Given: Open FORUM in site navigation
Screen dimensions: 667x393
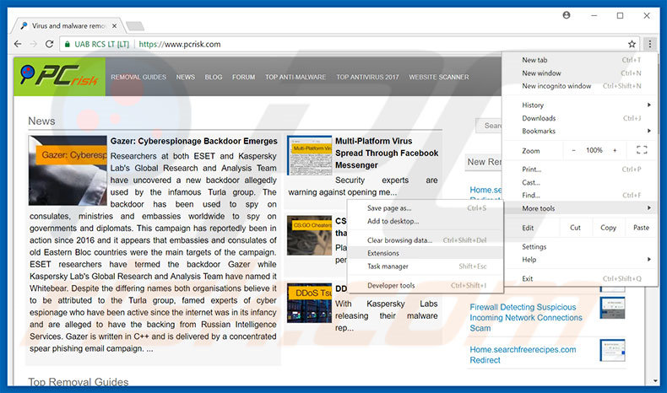Looking at the screenshot, I should pyautogui.click(x=244, y=77).
